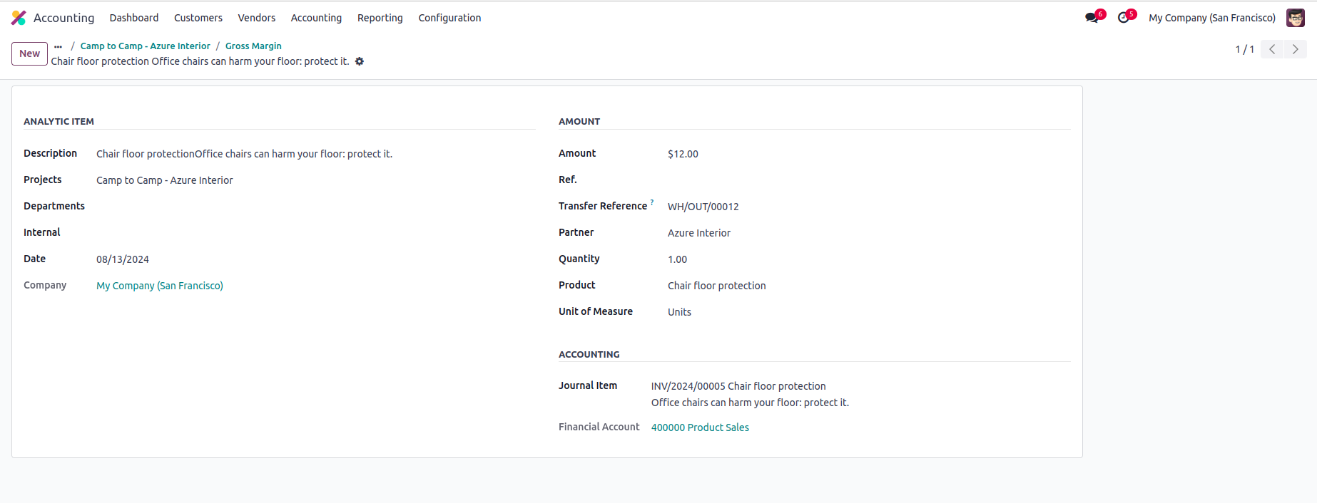Open the gear actions menu icon
This screenshot has height=503, width=1317.
pyautogui.click(x=360, y=61)
